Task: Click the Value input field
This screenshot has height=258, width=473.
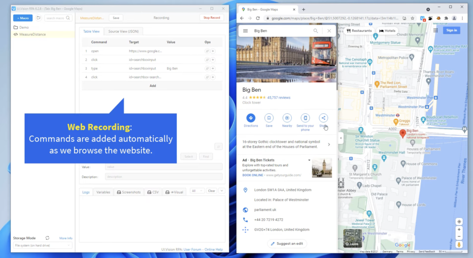Action: tap(164, 167)
